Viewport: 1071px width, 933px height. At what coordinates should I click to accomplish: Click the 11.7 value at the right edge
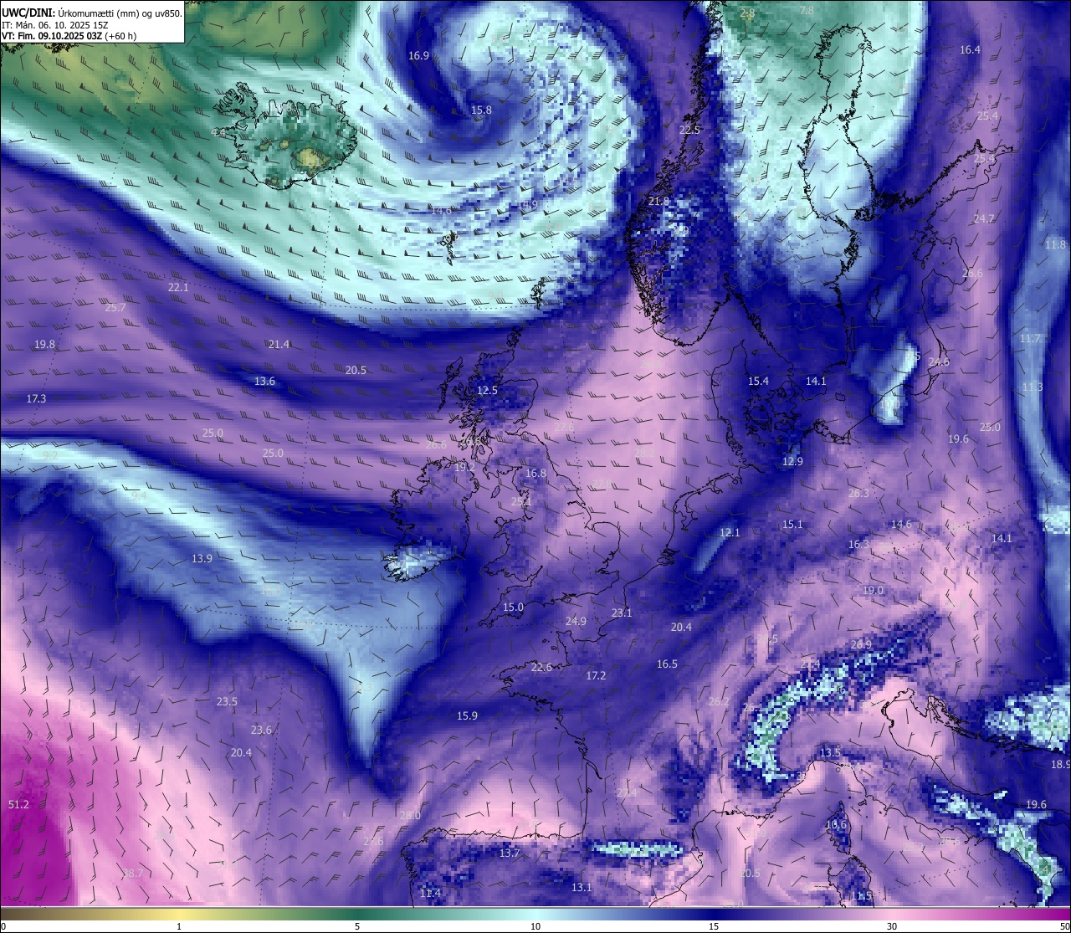(1030, 339)
